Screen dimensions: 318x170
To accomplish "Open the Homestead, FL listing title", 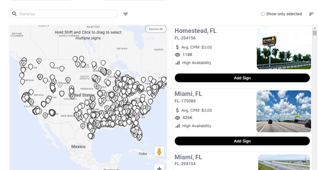I will (195, 31).
